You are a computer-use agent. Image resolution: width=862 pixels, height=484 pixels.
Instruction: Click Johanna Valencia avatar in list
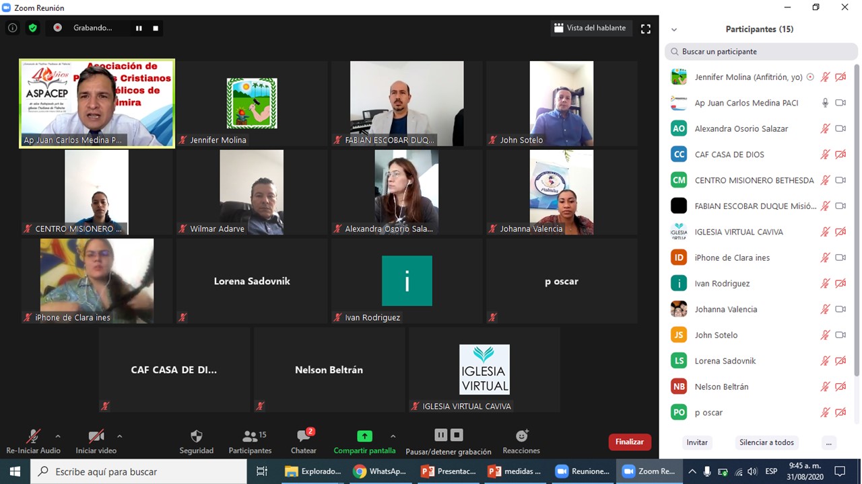click(x=679, y=309)
